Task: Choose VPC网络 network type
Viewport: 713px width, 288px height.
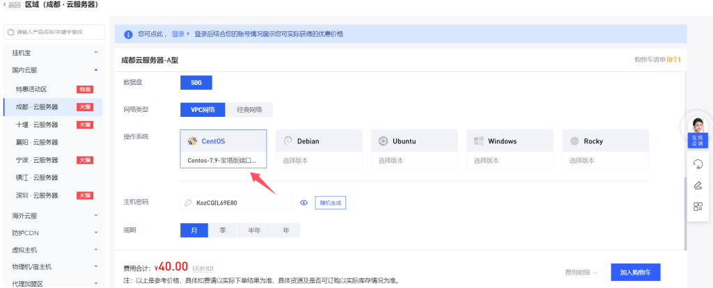Action: [203, 109]
